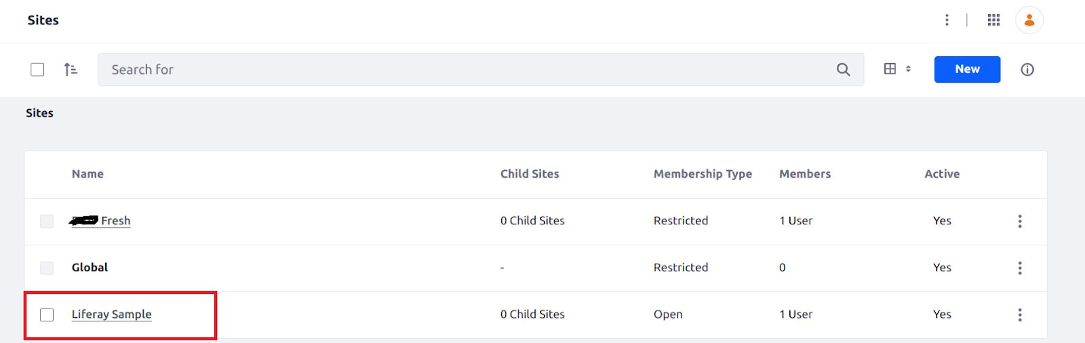This screenshot has height=343, width=1085.
Task: Show the info panel icon
Action: [1027, 69]
